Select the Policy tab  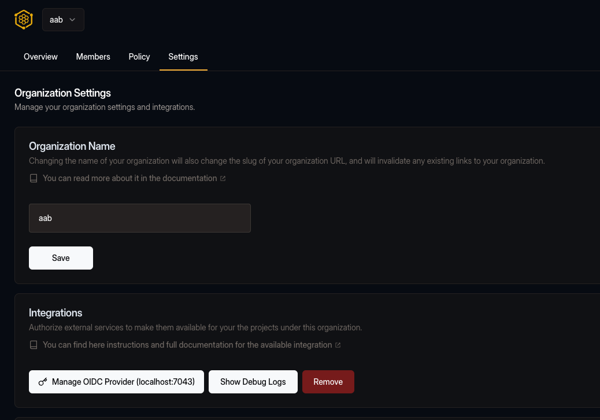coord(139,57)
